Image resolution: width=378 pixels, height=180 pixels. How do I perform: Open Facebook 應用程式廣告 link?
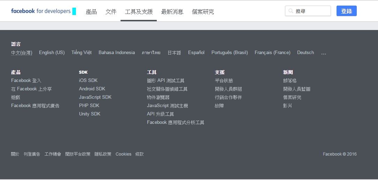35,106
